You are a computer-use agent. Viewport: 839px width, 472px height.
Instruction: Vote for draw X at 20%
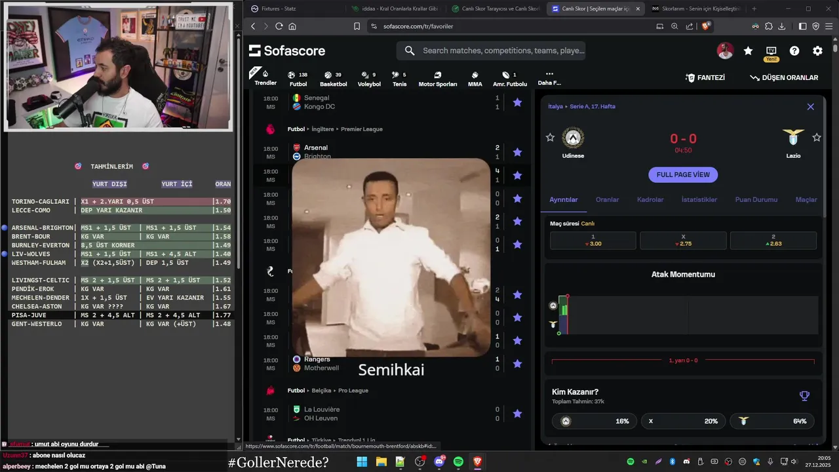(x=682, y=421)
